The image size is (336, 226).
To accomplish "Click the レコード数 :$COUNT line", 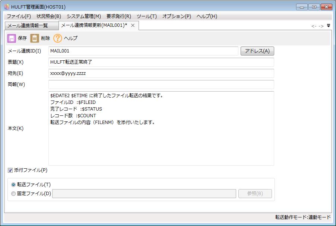I will pos(73,116).
